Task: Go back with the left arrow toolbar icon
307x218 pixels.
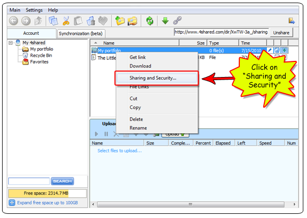Action: pyautogui.click(x=14, y=21)
